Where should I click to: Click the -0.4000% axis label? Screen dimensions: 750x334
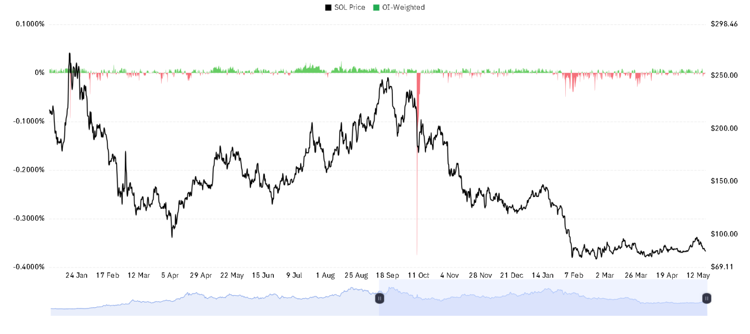(29, 267)
